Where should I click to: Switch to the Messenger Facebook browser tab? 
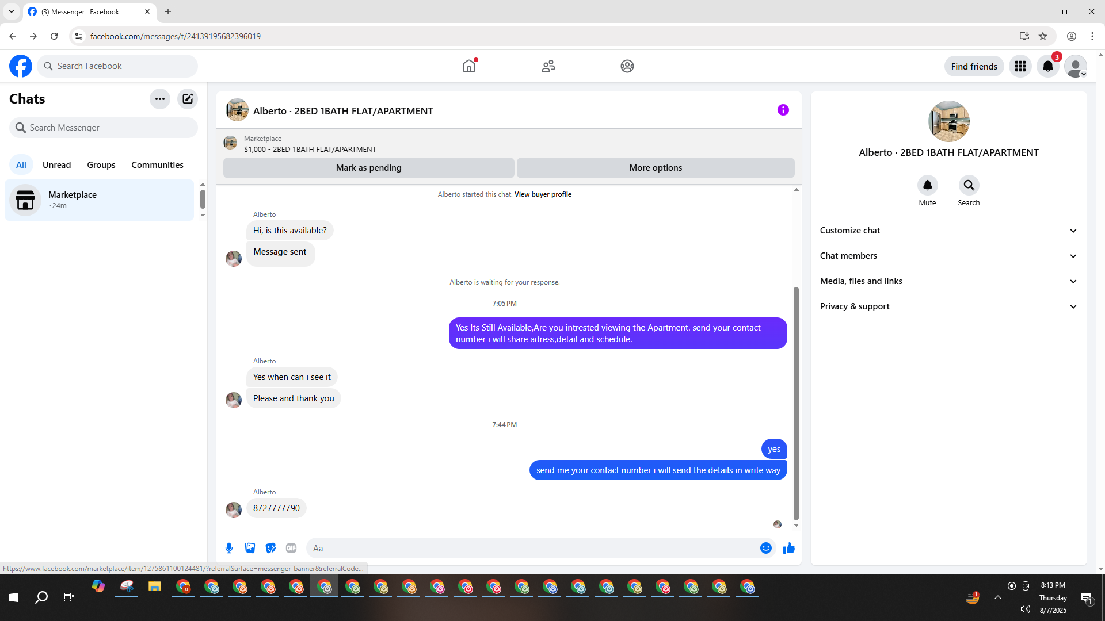point(89,11)
